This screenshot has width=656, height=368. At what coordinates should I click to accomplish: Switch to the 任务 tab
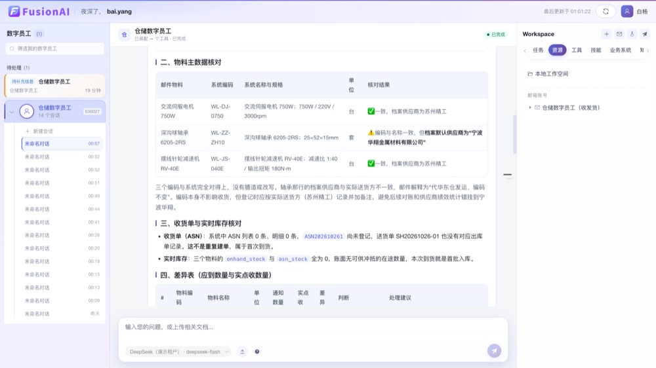click(538, 50)
